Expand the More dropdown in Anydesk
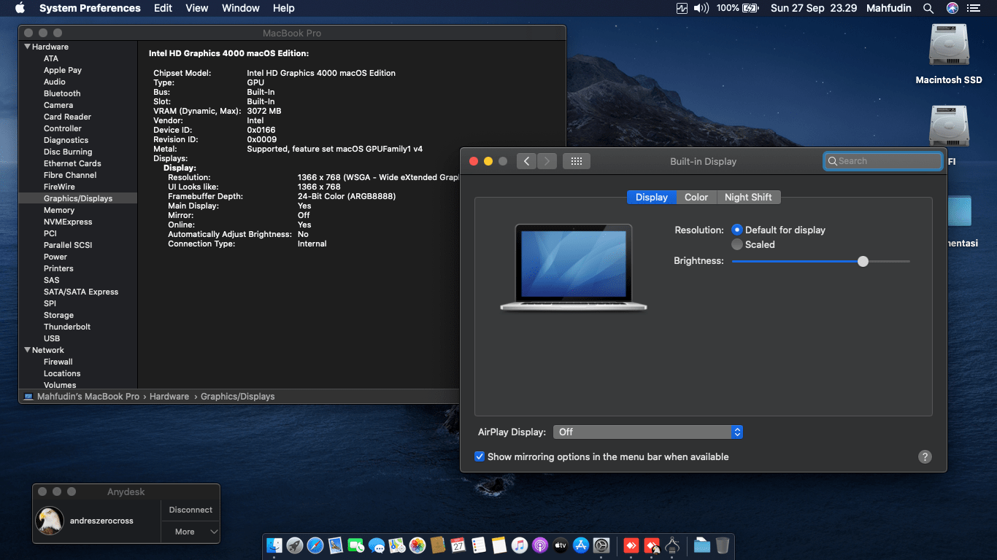The height and width of the screenshot is (560, 997). [190, 532]
